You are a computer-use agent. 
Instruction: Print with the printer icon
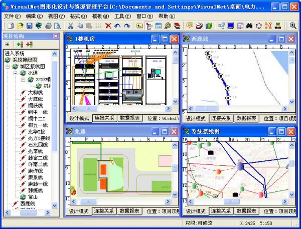[x=48, y=26]
